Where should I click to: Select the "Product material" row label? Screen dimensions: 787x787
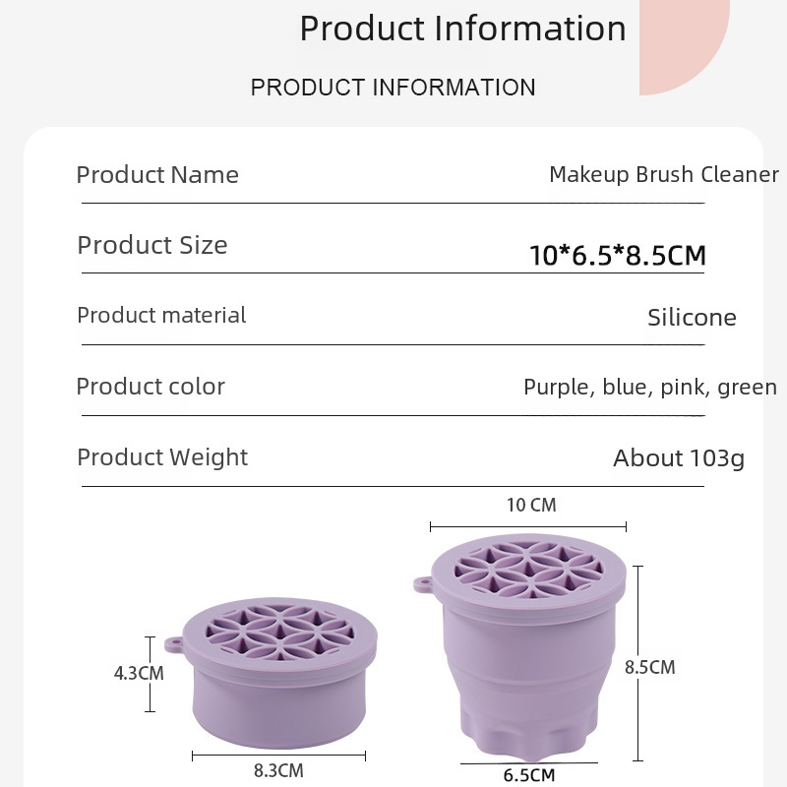click(161, 316)
